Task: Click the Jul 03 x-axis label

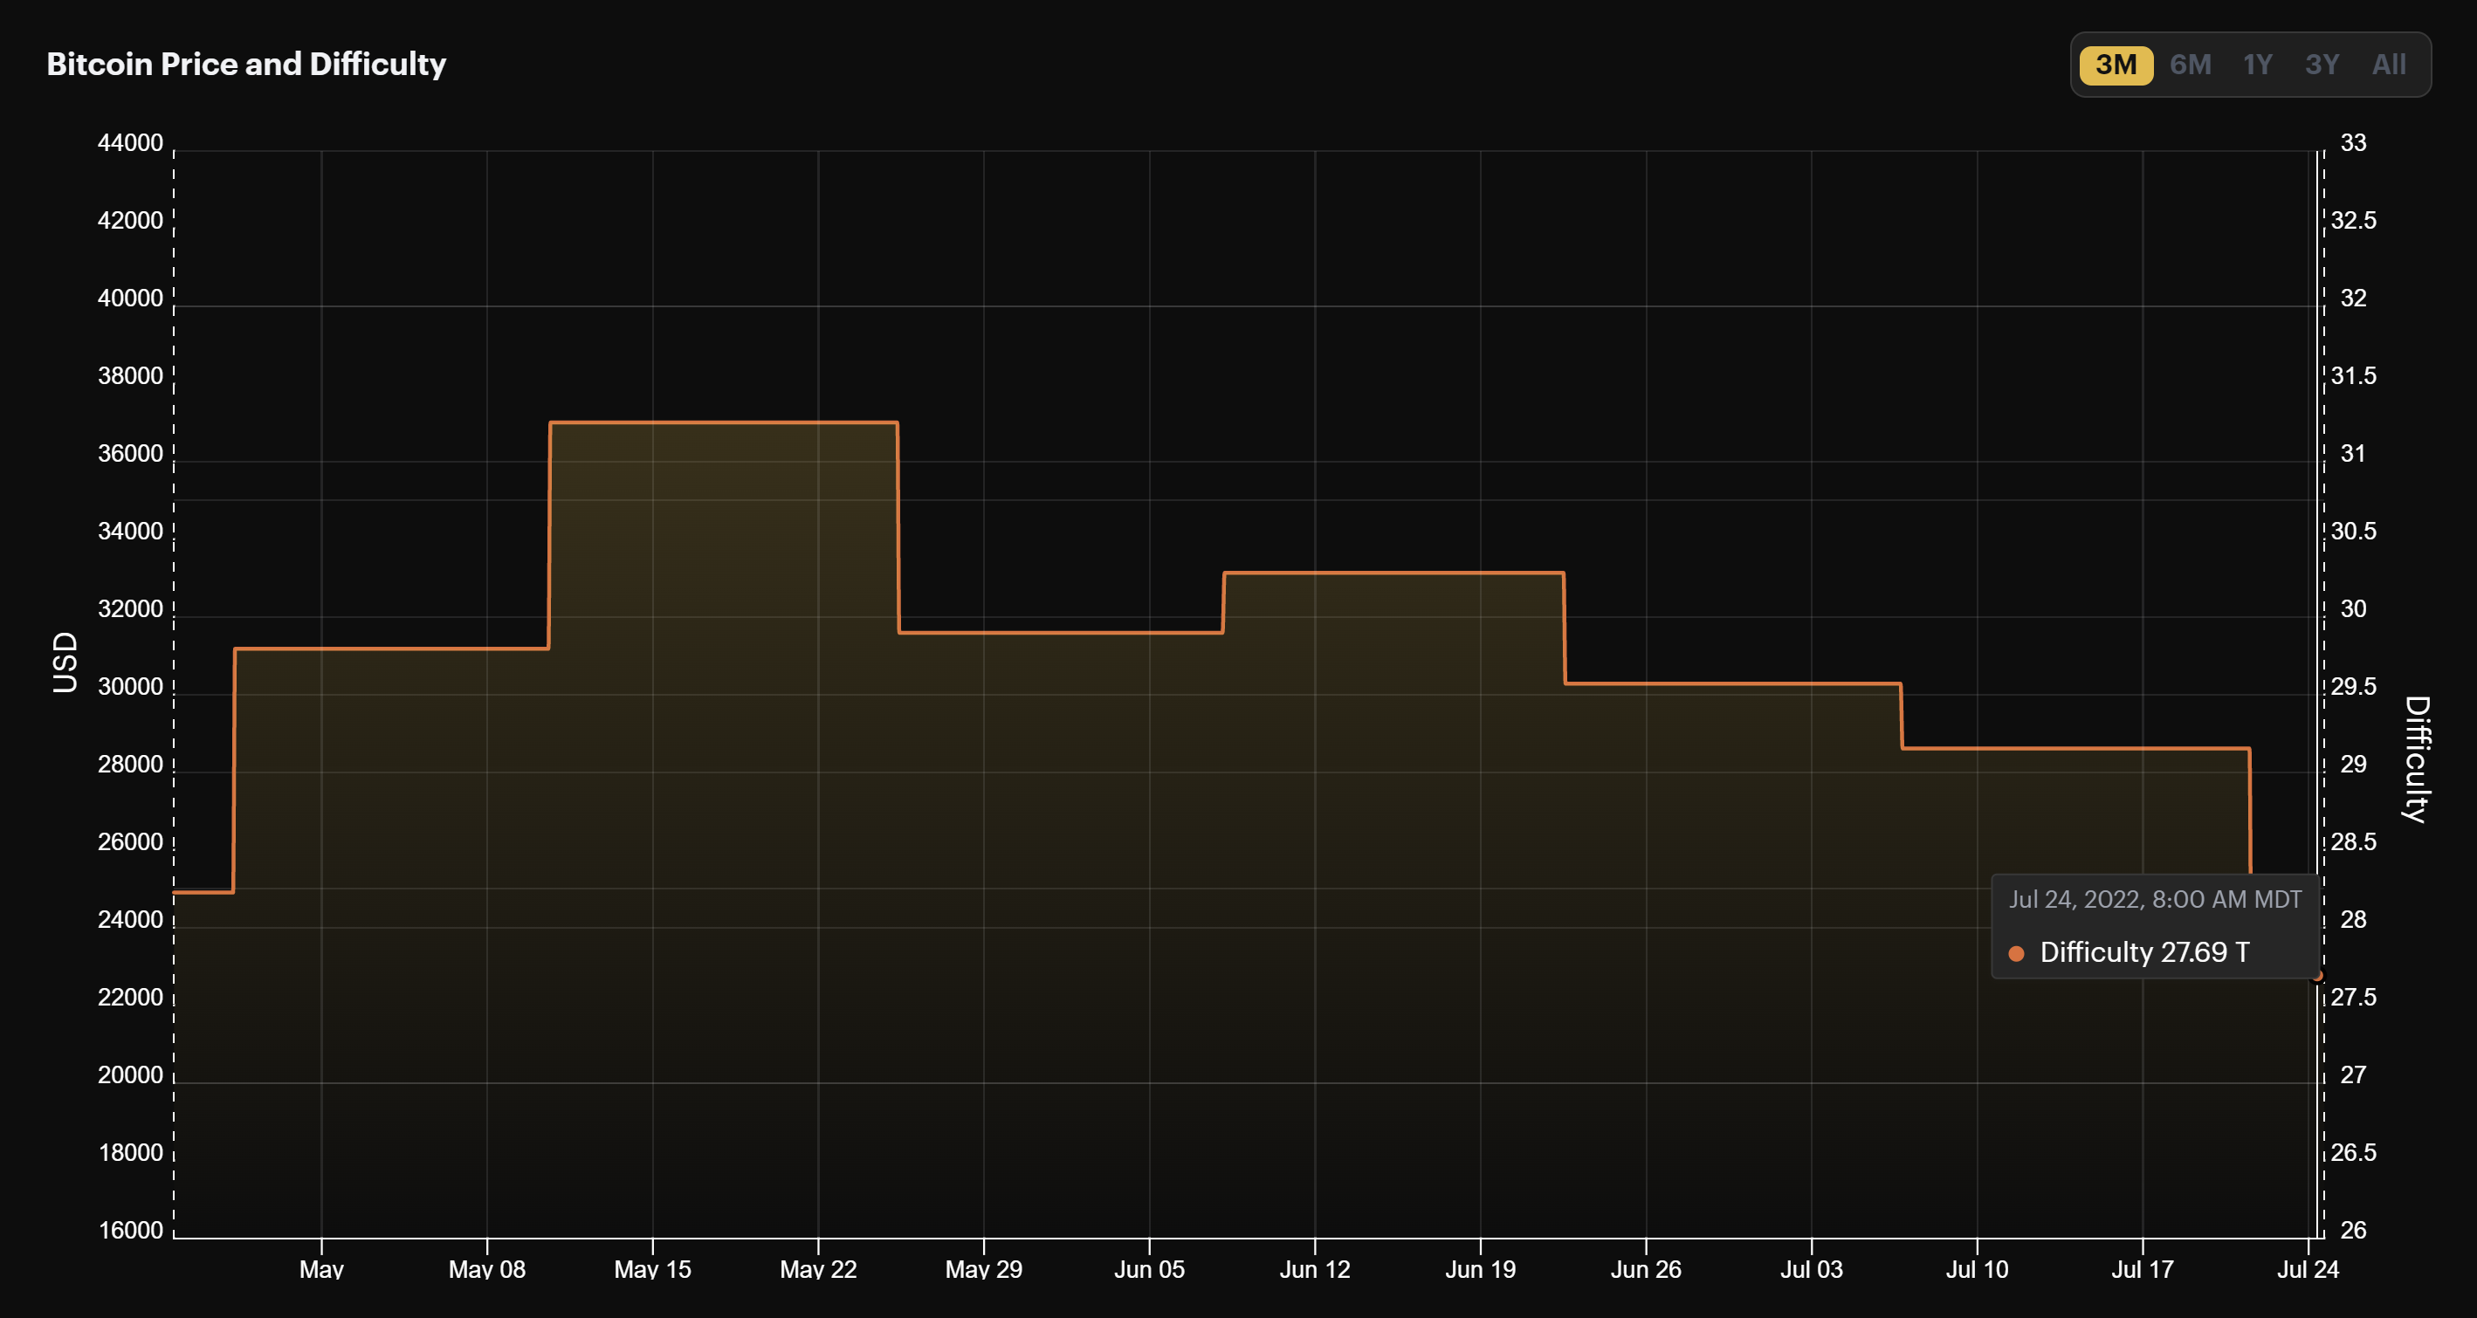Action: click(1811, 1269)
